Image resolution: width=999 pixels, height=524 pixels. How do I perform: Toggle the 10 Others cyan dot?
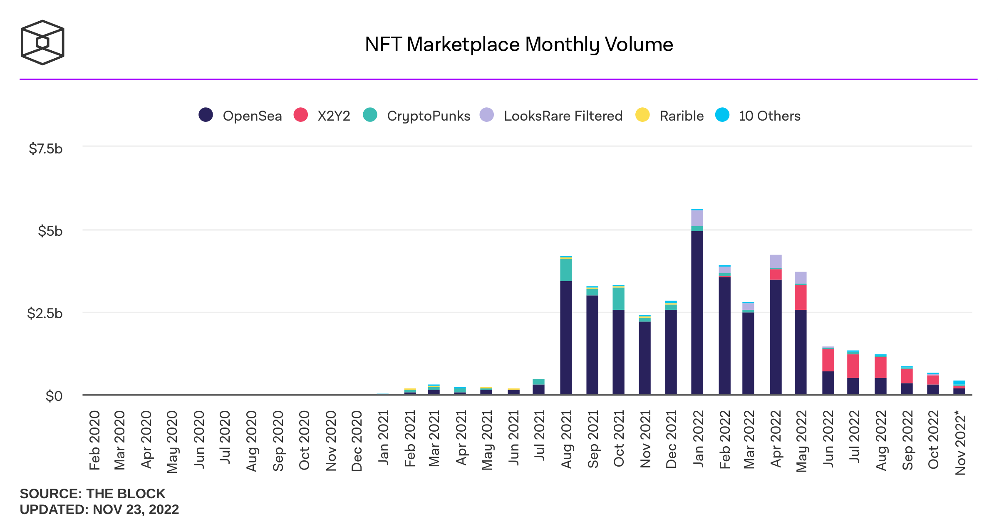point(722,115)
